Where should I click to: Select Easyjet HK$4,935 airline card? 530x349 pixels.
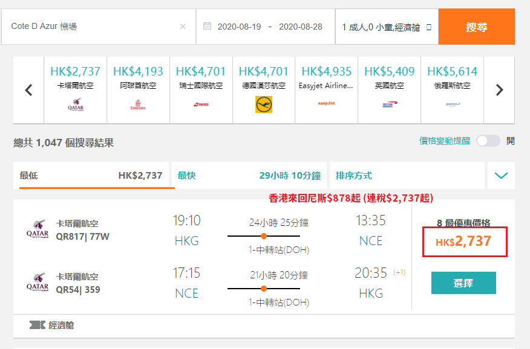(327, 90)
